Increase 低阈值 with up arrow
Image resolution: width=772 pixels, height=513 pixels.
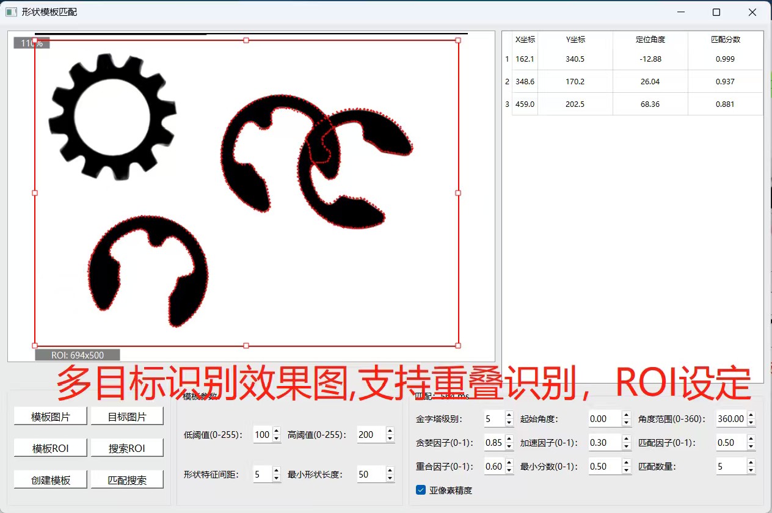pyautogui.click(x=276, y=431)
